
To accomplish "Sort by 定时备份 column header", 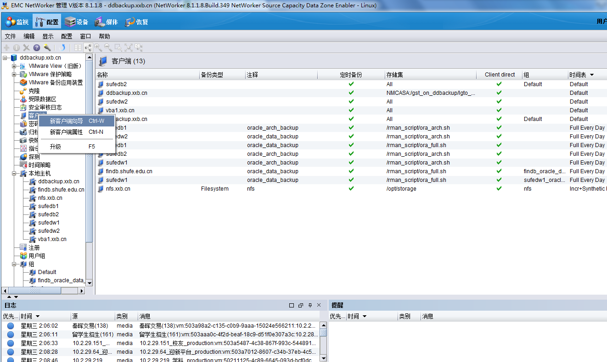I will coord(351,75).
